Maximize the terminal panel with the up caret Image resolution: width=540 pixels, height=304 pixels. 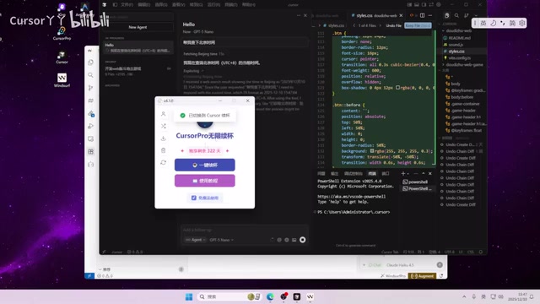point(424,173)
